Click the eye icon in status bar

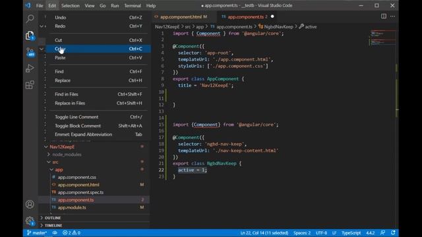click(x=55, y=232)
